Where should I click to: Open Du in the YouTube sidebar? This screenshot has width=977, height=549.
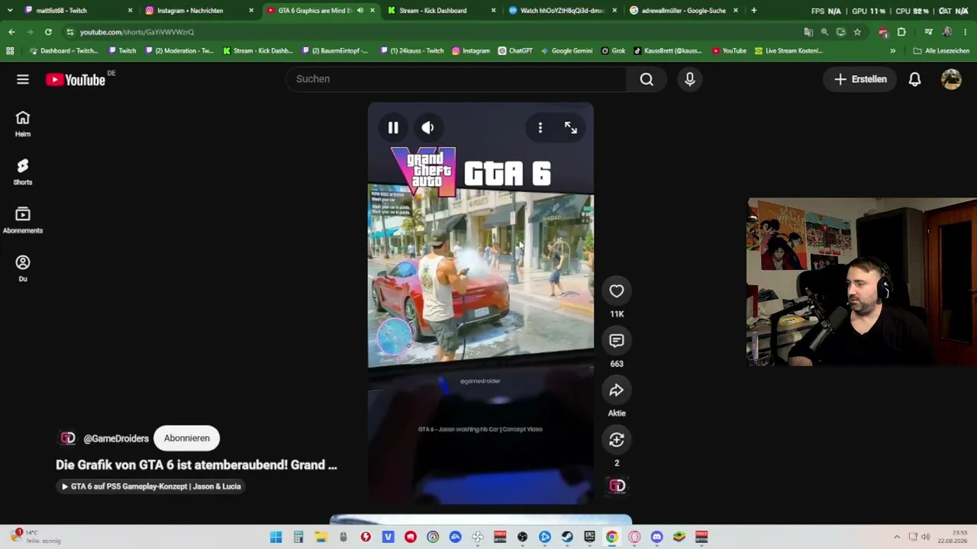tap(23, 268)
